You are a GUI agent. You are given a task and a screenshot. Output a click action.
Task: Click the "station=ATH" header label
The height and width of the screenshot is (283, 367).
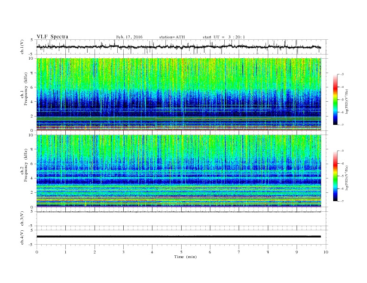[x=172, y=37]
